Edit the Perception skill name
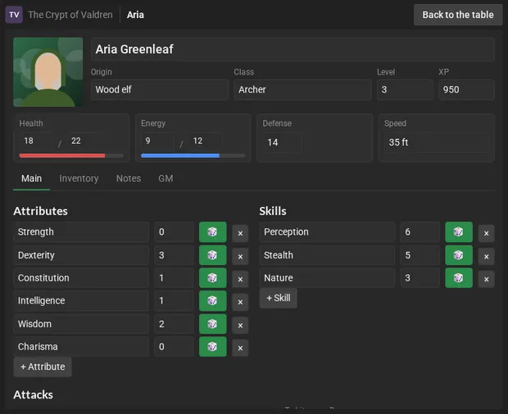Viewport: 508px width, 414px height. click(327, 232)
